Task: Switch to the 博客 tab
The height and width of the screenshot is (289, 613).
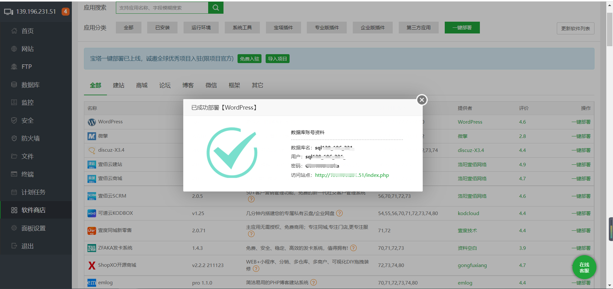Action: pyautogui.click(x=188, y=85)
